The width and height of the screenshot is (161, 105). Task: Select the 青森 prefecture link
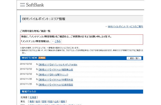[x=32, y=102]
